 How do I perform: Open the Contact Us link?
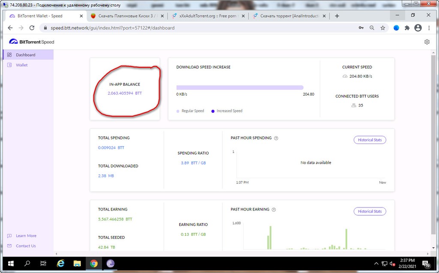tap(26, 246)
